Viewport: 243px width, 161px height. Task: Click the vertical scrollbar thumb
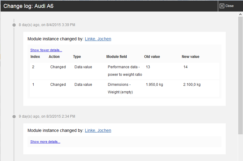[240, 75]
